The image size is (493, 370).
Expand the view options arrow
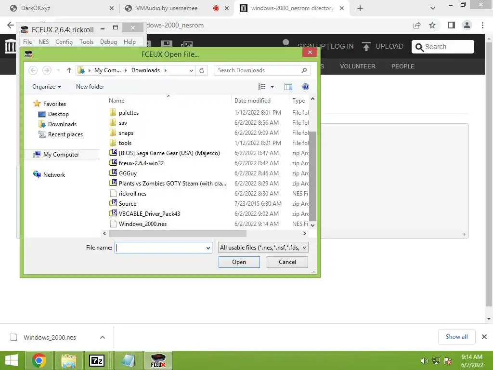272,87
